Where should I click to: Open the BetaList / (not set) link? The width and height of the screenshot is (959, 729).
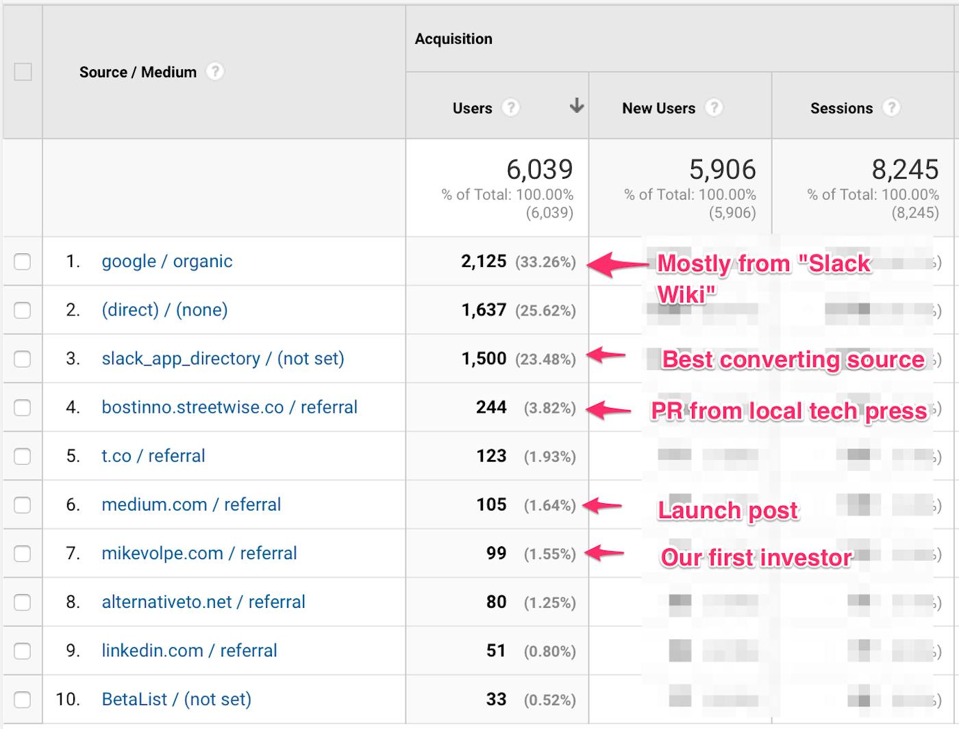(177, 699)
